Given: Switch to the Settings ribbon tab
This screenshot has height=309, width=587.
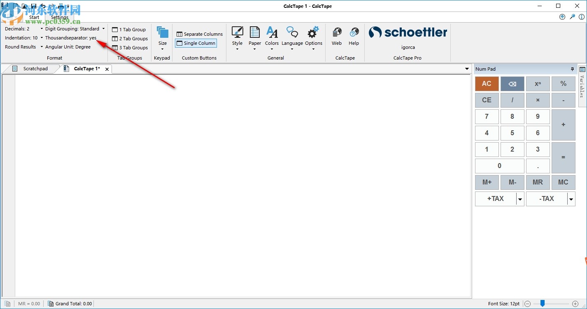Looking at the screenshot, I should tap(60, 17).
